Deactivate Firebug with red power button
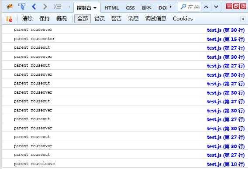The width and height of the screenshot is (248, 169). [243, 6]
